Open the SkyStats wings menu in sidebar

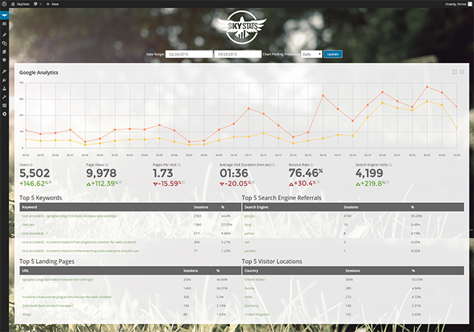pyautogui.click(x=4, y=15)
